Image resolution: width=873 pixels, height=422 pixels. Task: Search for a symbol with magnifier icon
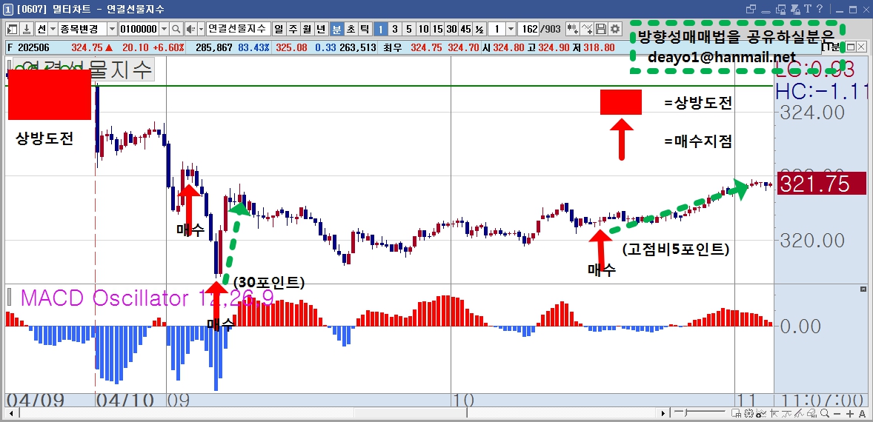176,29
